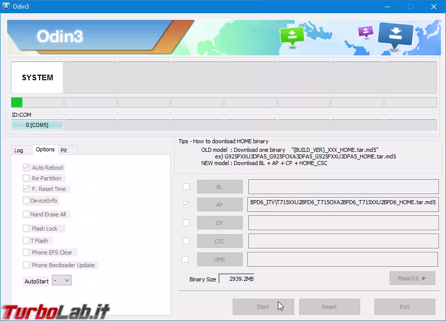Check the BL file checkbox
The width and height of the screenshot is (446, 321).
(x=186, y=186)
